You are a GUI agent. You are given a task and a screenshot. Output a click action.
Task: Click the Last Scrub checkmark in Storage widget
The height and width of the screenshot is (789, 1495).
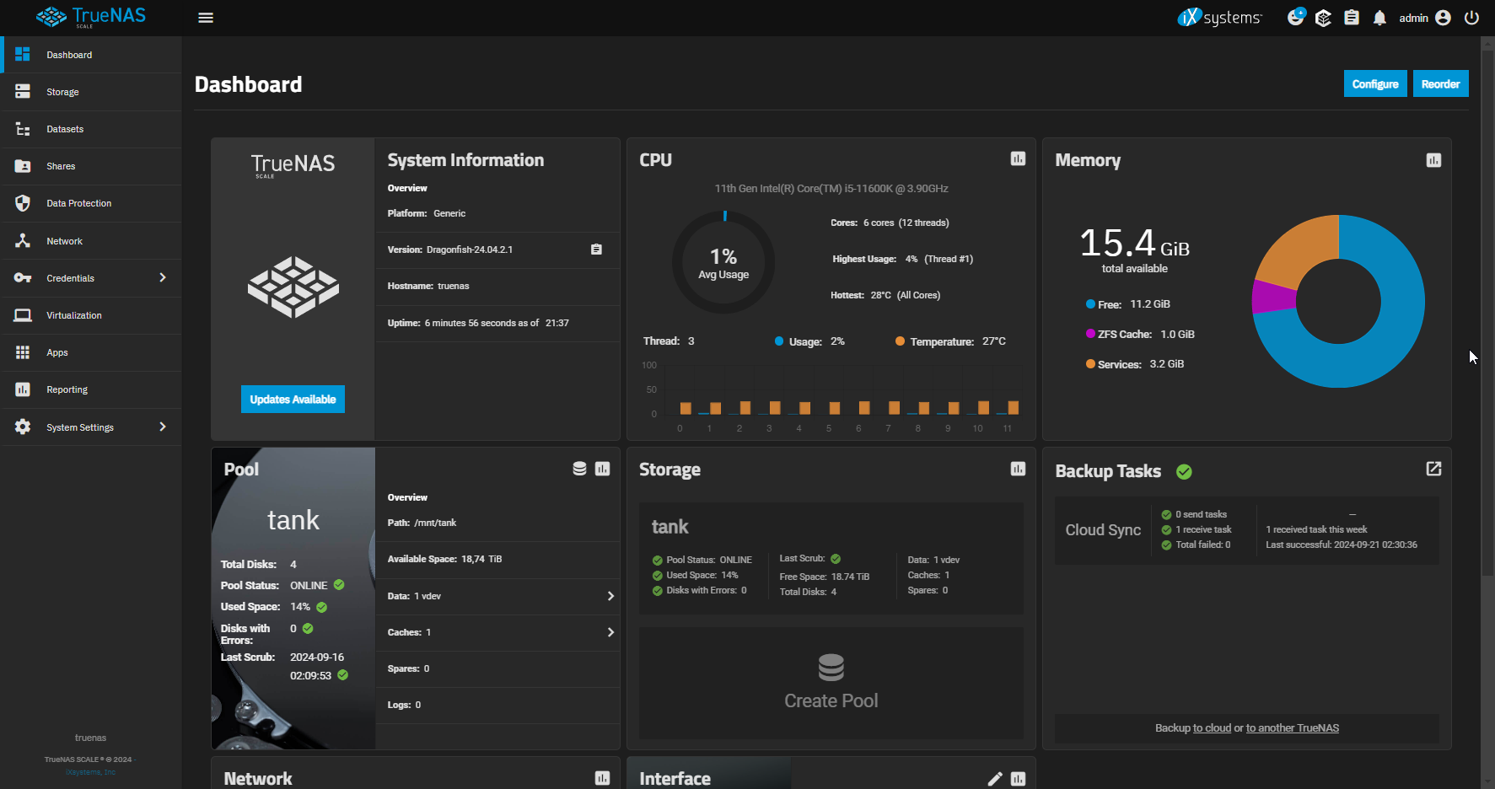[836, 559]
